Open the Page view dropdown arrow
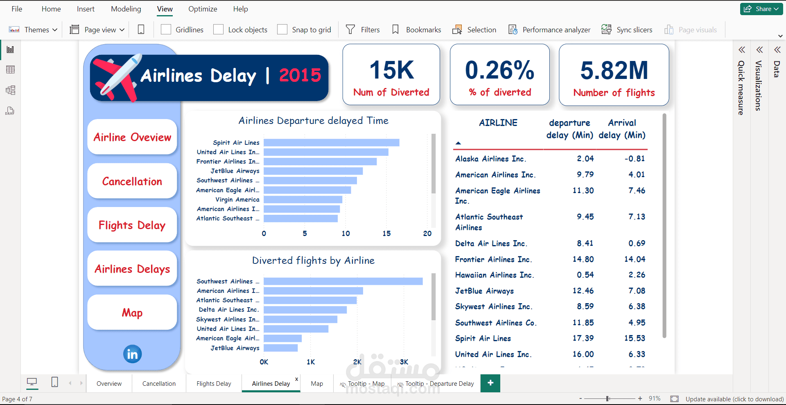This screenshot has width=786, height=405. 122,30
